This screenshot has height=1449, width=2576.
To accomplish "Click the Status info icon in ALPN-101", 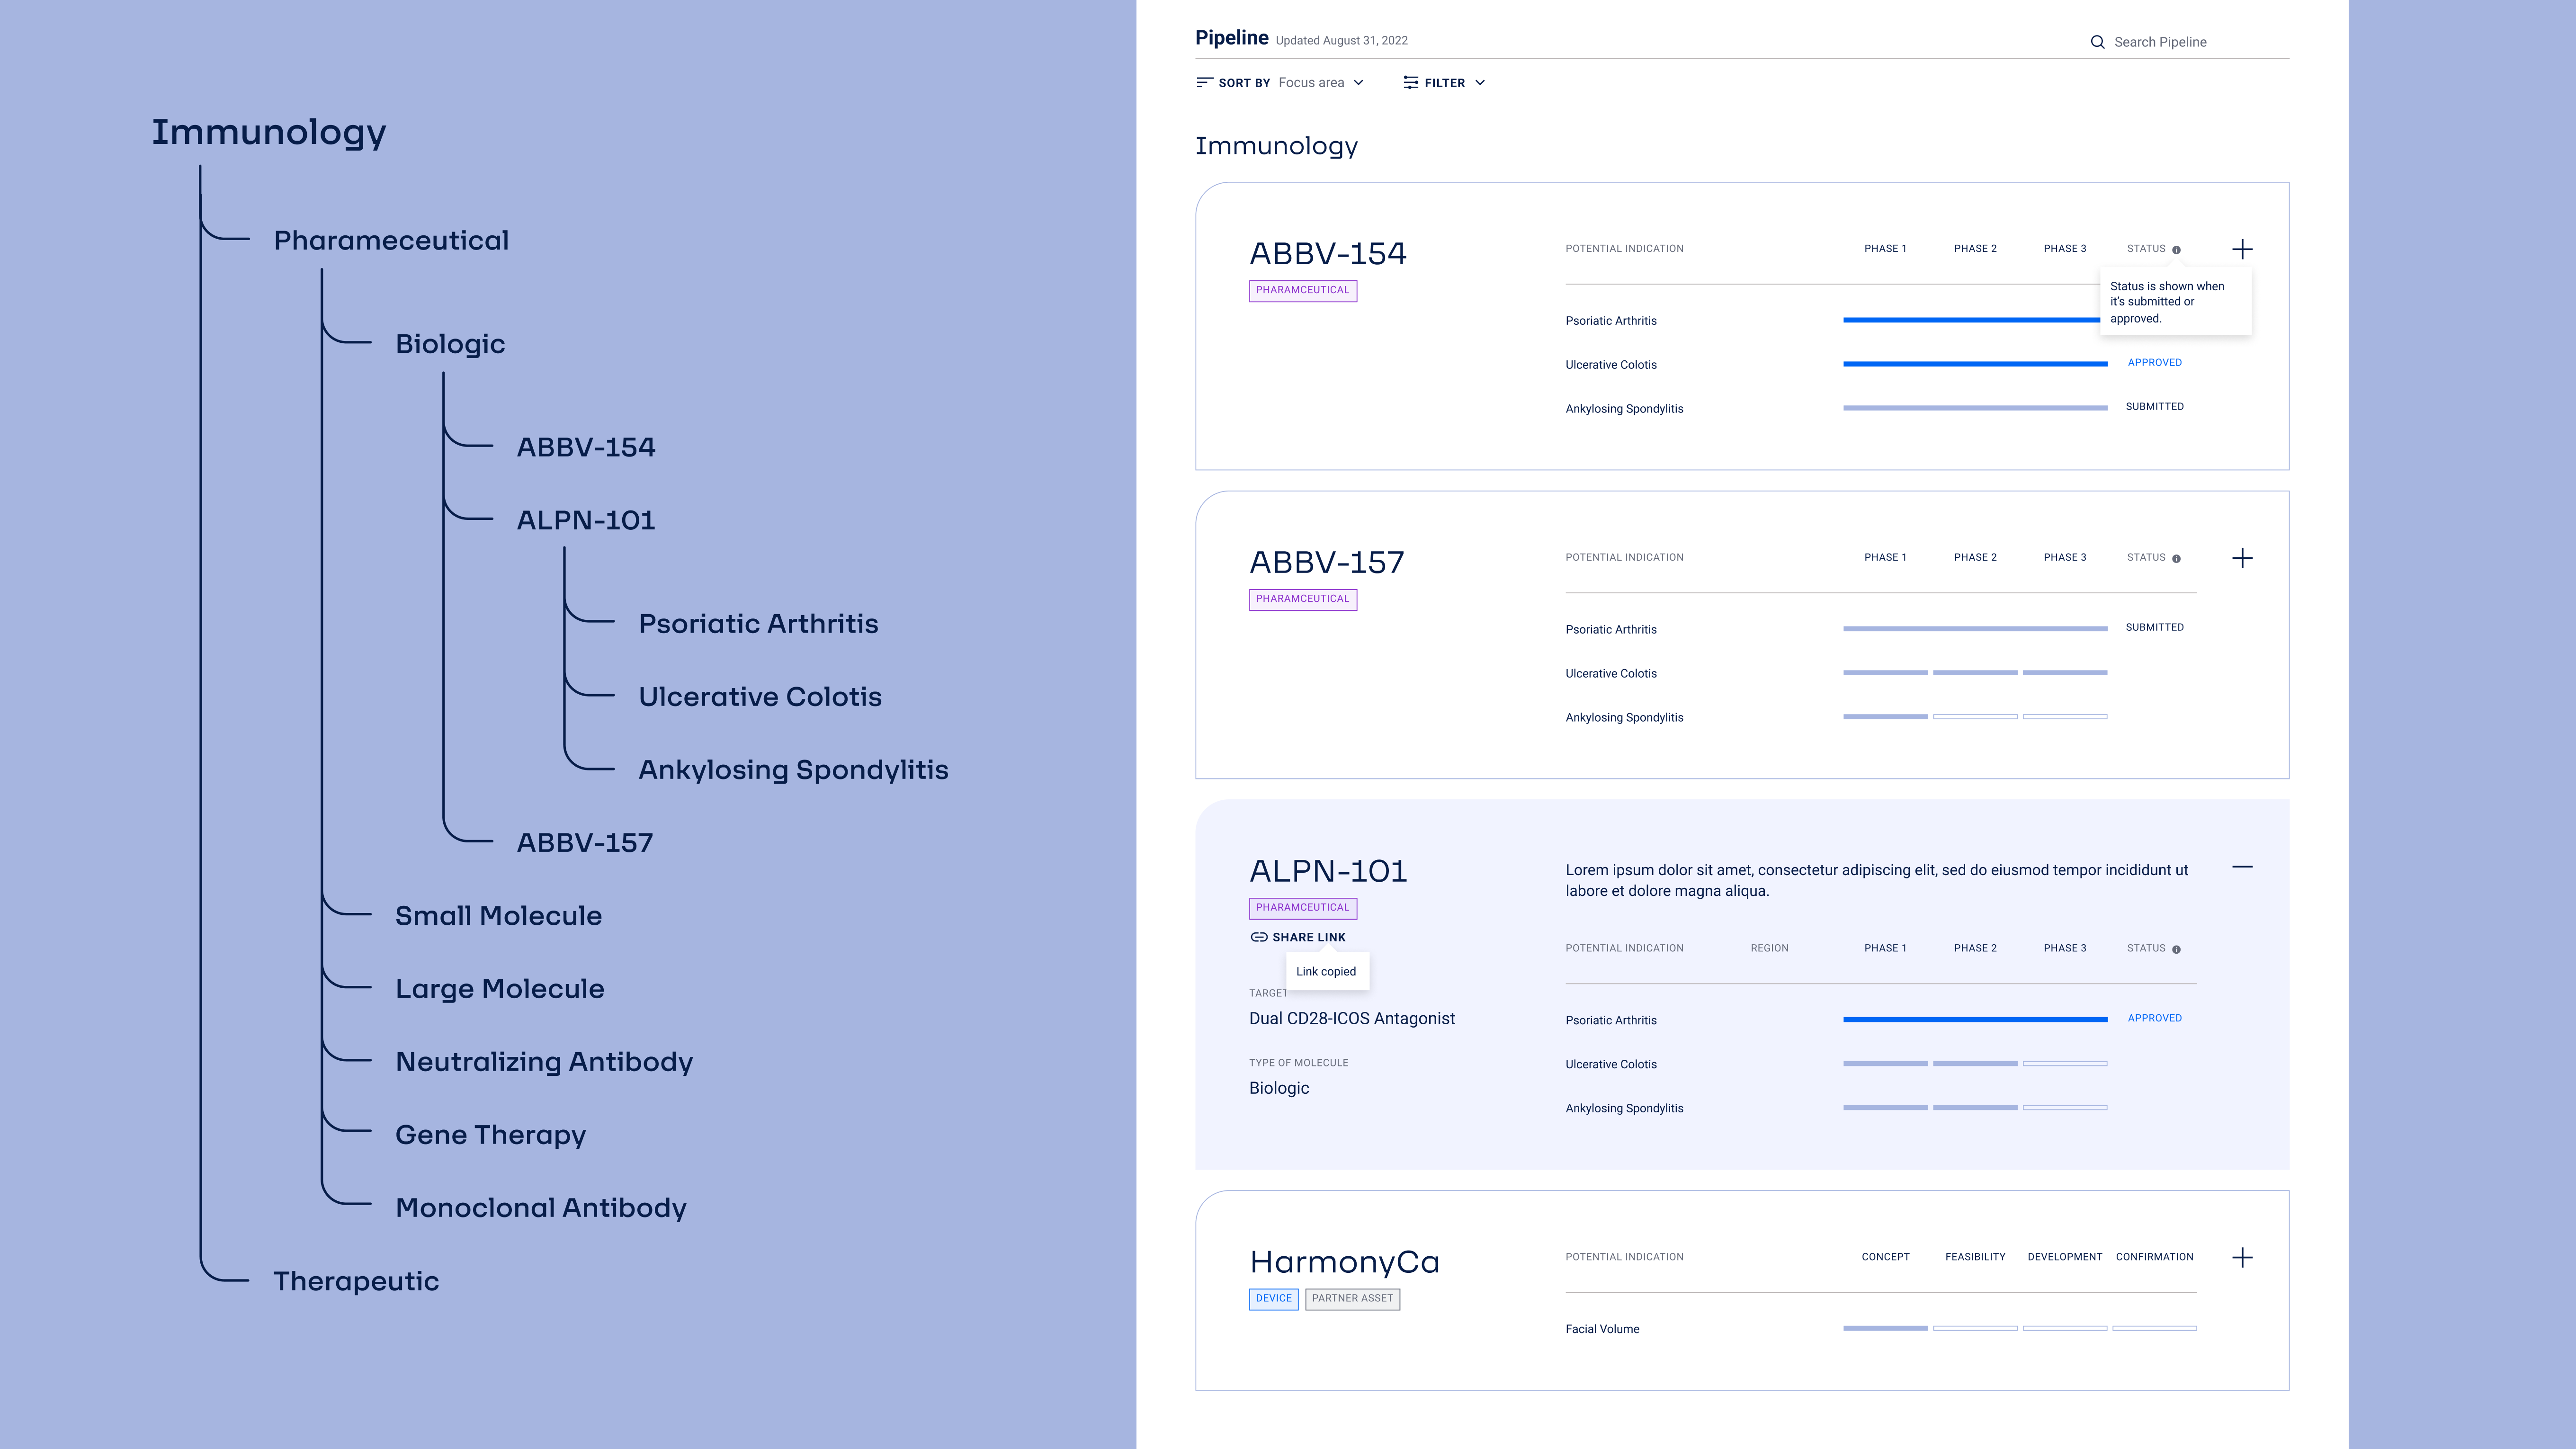I will pos(2176,949).
